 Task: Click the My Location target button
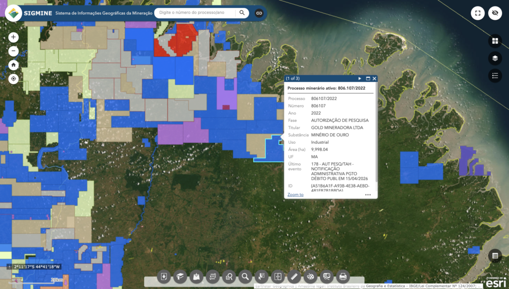tap(13, 79)
